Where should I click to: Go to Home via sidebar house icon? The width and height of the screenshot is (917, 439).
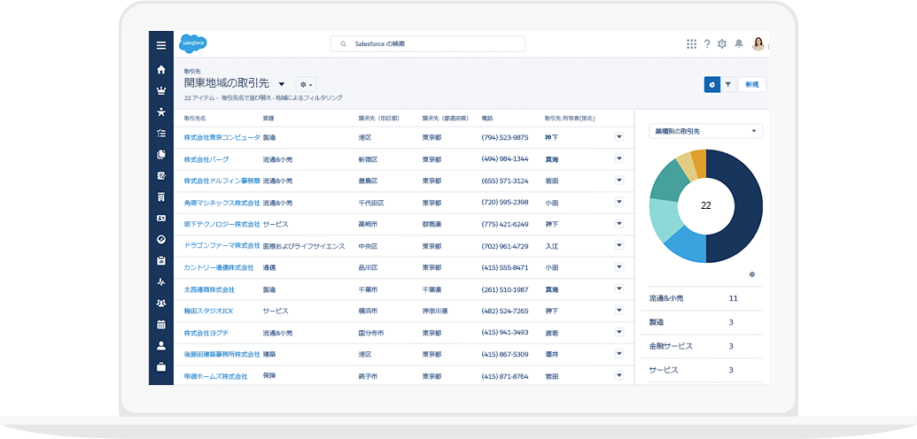coord(160,69)
